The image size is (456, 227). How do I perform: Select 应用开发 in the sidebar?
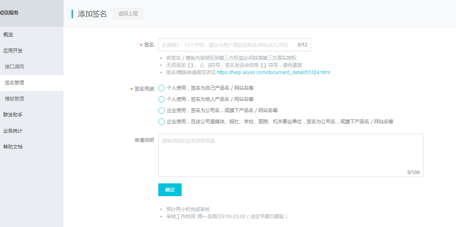(13, 51)
